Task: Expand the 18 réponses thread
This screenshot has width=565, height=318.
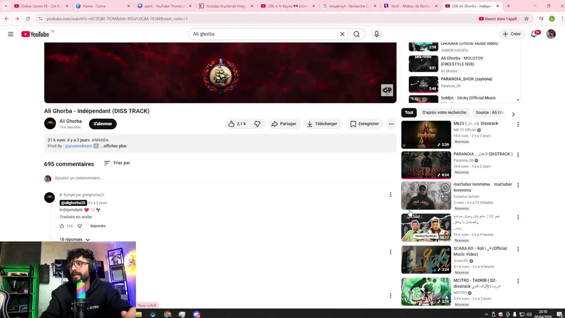Action: tap(75, 239)
